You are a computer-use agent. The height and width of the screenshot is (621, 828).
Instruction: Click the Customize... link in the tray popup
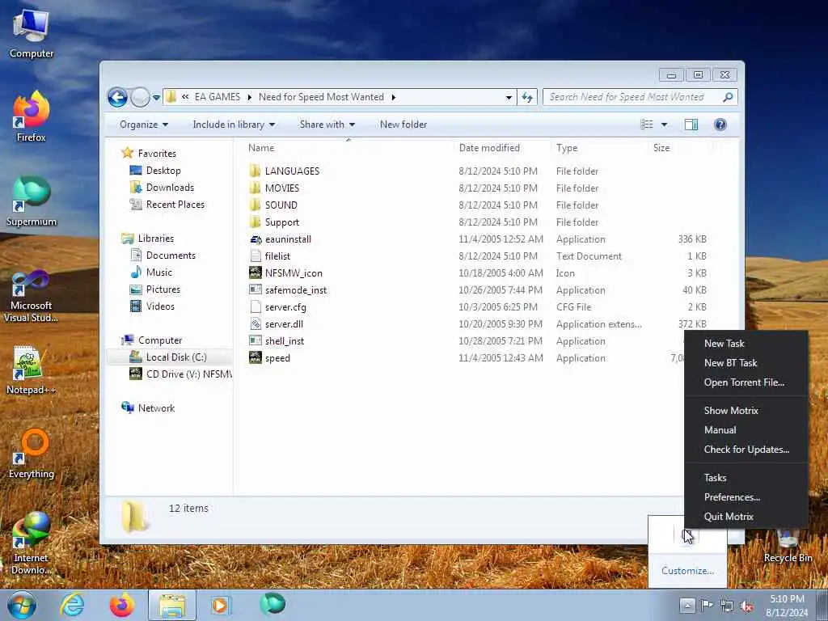click(x=687, y=571)
